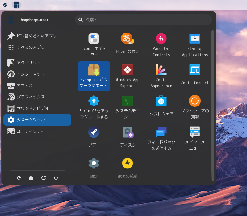The image size is (247, 216).
Task: Open ソフトウェア store app
Action: tap(161, 107)
